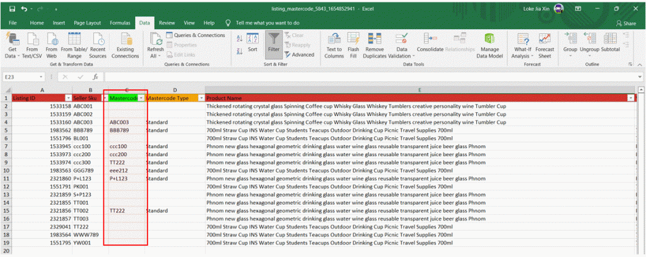Open Listing ID filter dropdown
The image size is (646, 257).
[68, 98]
